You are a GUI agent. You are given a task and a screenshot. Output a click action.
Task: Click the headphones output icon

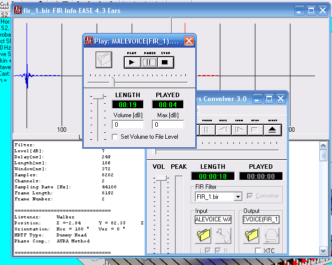(271, 235)
